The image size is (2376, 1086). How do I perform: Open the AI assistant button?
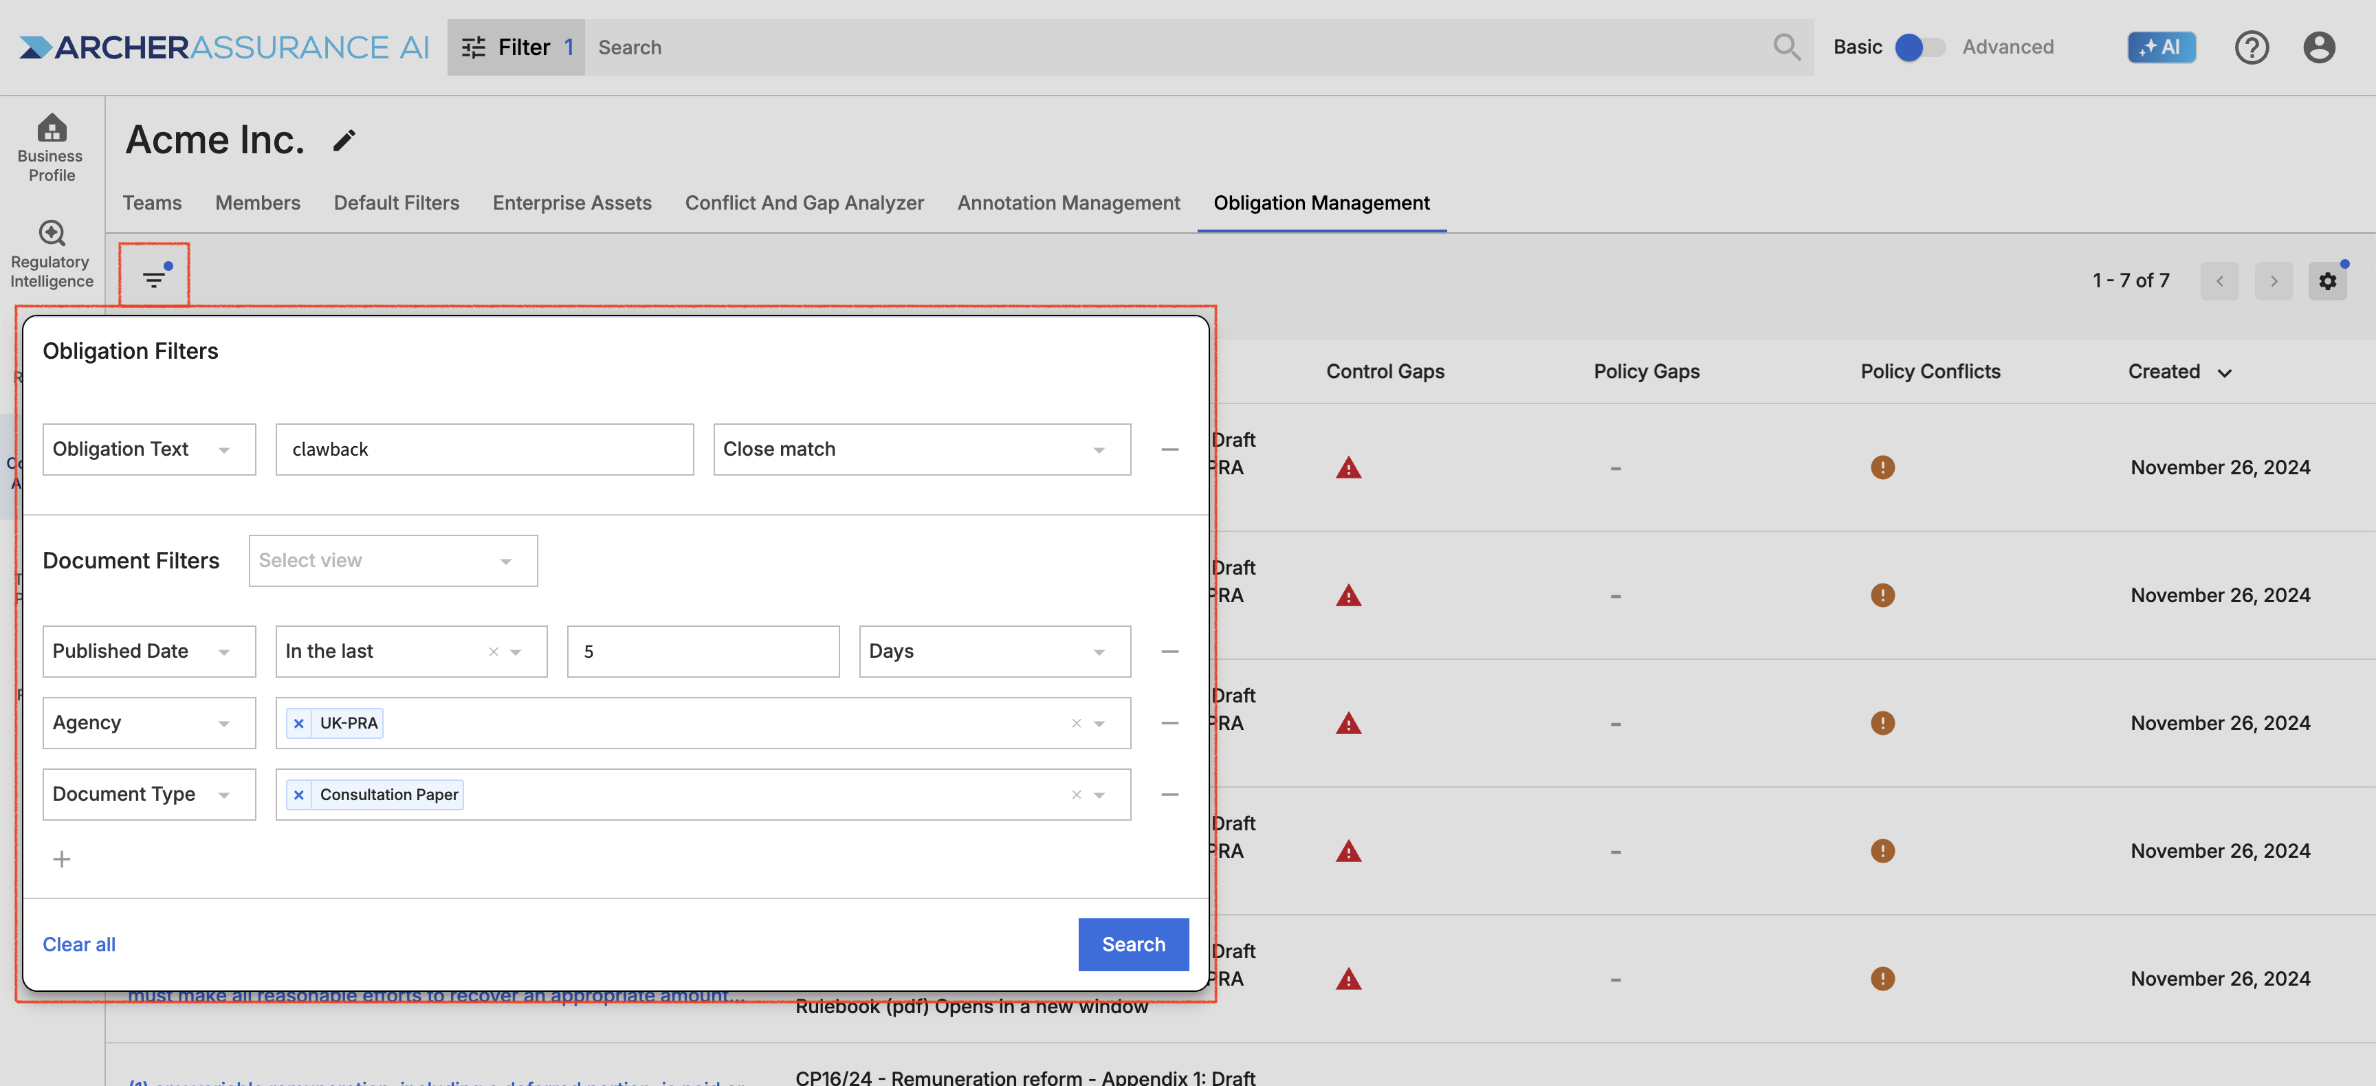pyautogui.click(x=2161, y=47)
